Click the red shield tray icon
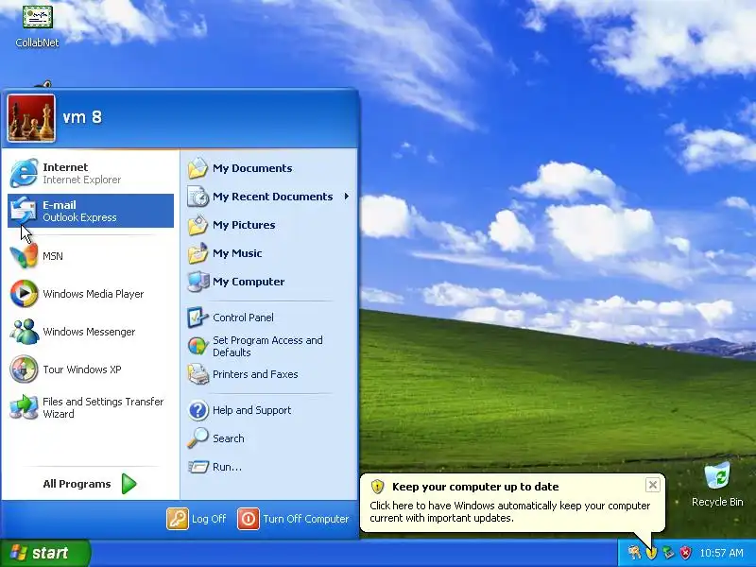Image resolution: width=756 pixels, height=567 pixels. (x=685, y=553)
